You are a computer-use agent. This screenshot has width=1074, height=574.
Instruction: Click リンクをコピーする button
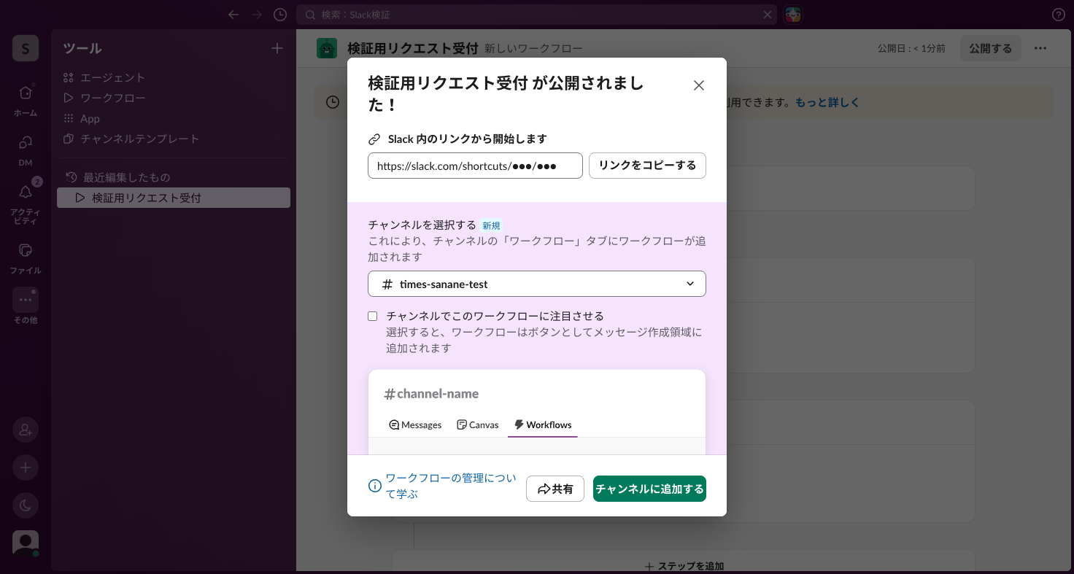(647, 166)
